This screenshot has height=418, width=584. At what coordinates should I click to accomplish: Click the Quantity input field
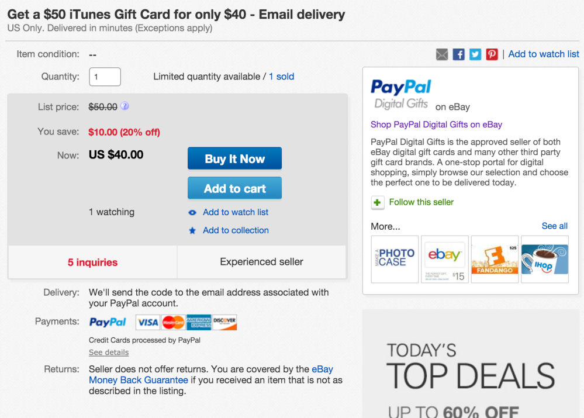pos(105,77)
